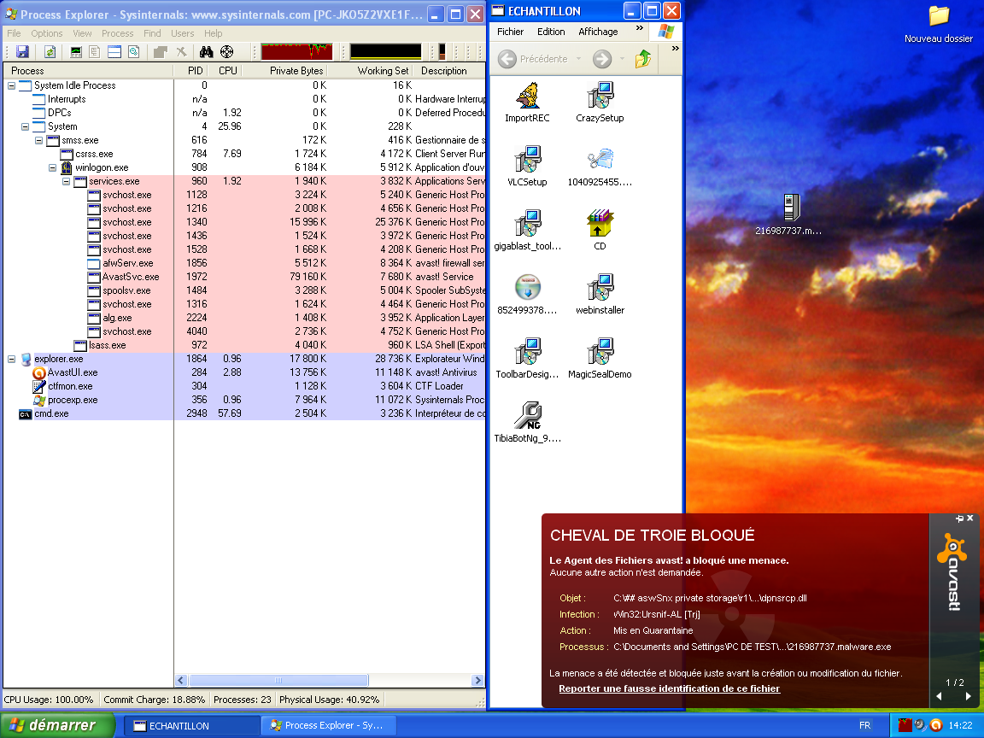Image resolution: width=984 pixels, height=738 pixels.
Task: Show previous avast alert with left arrow
Action: tap(940, 696)
